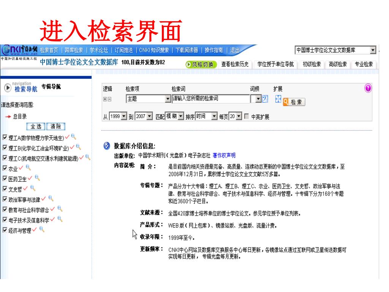This screenshot has height=292, width=389.
Task: Click the 扩展 expand icon
Action: [x=278, y=99]
